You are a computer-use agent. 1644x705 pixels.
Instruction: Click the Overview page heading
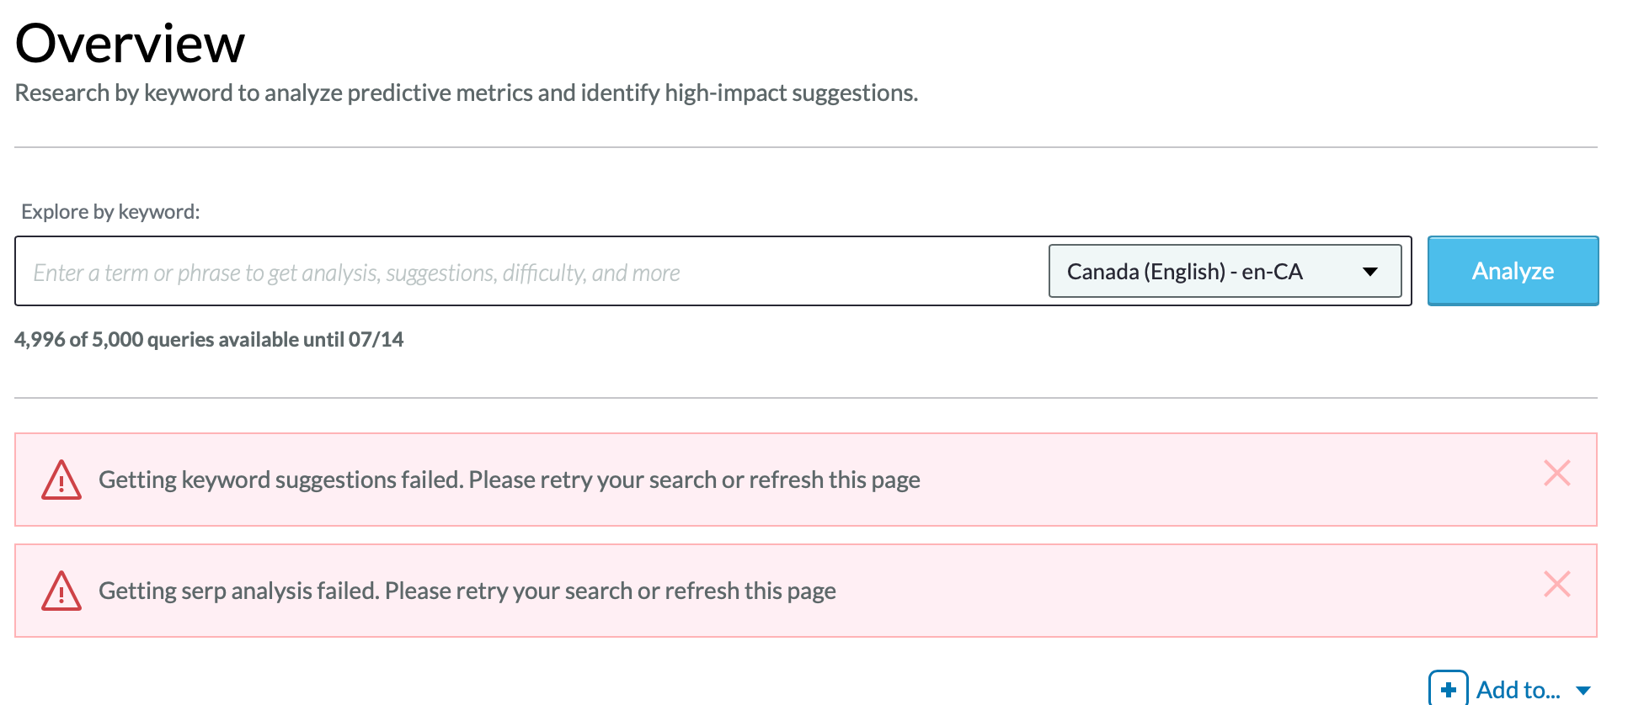(x=130, y=44)
